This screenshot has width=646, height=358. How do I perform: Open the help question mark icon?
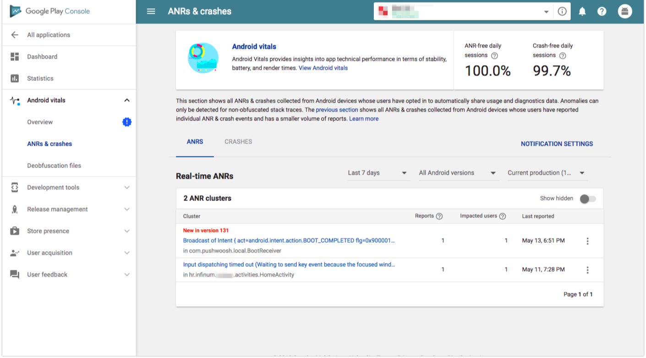(x=602, y=11)
